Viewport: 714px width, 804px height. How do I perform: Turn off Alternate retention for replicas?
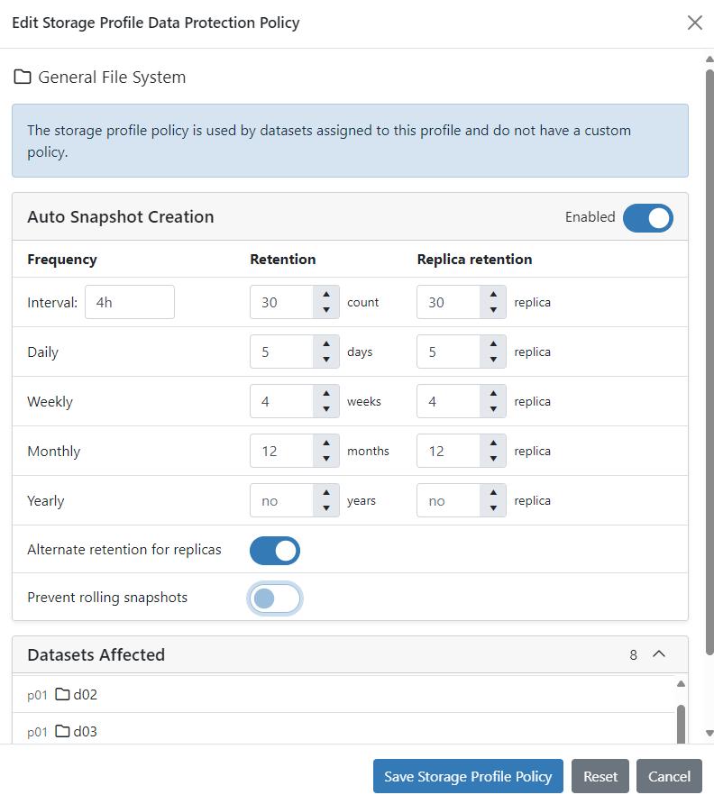coord(274,550)
